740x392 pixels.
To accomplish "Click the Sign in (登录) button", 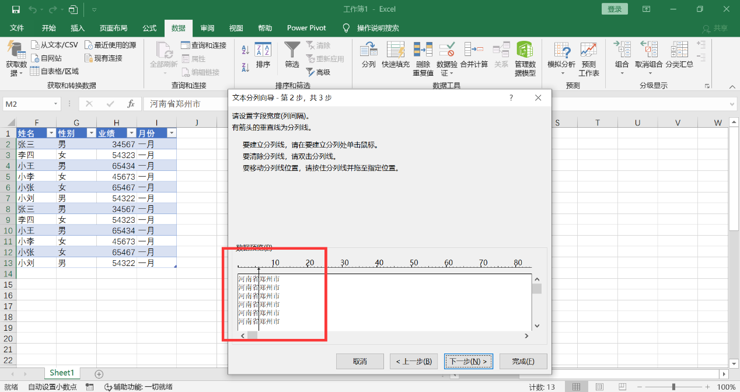I will point(615,9).
